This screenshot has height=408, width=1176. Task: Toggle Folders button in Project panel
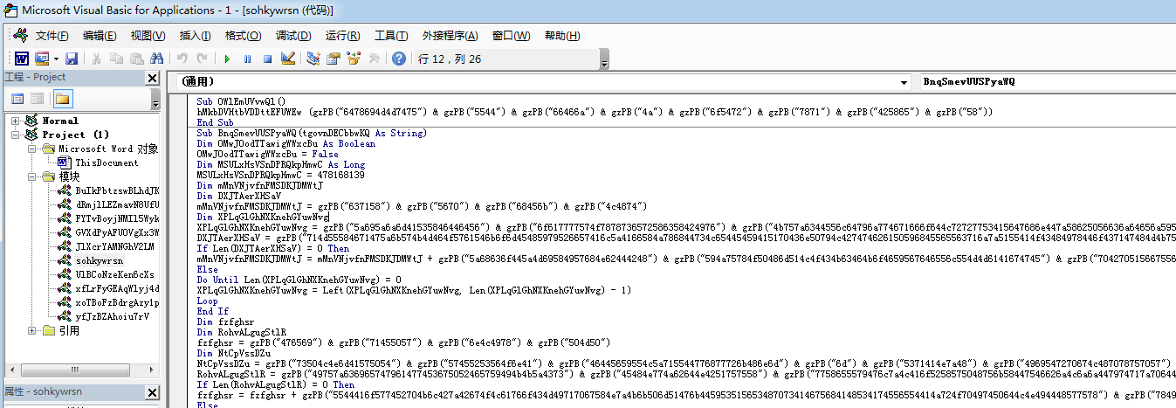coord(64,98)
